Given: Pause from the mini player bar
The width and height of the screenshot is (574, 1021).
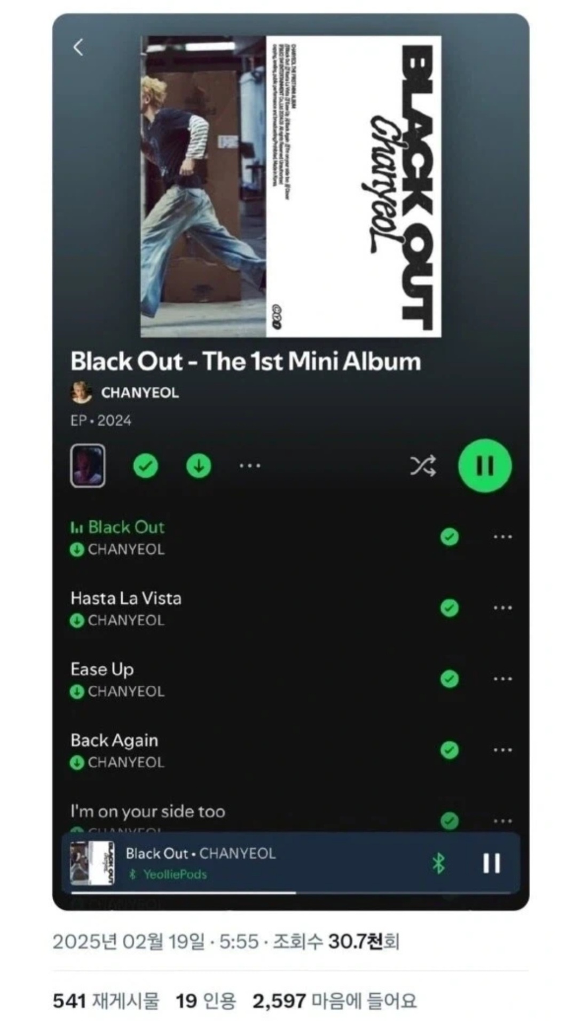Looking at the screenshot, I should [491, 863].
